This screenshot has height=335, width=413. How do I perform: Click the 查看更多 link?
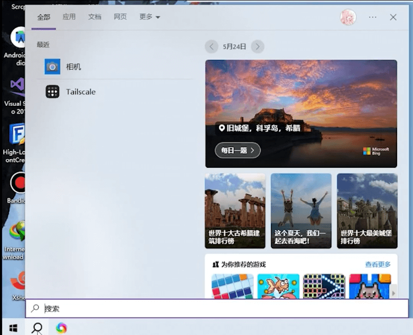(x=378, y=264)
